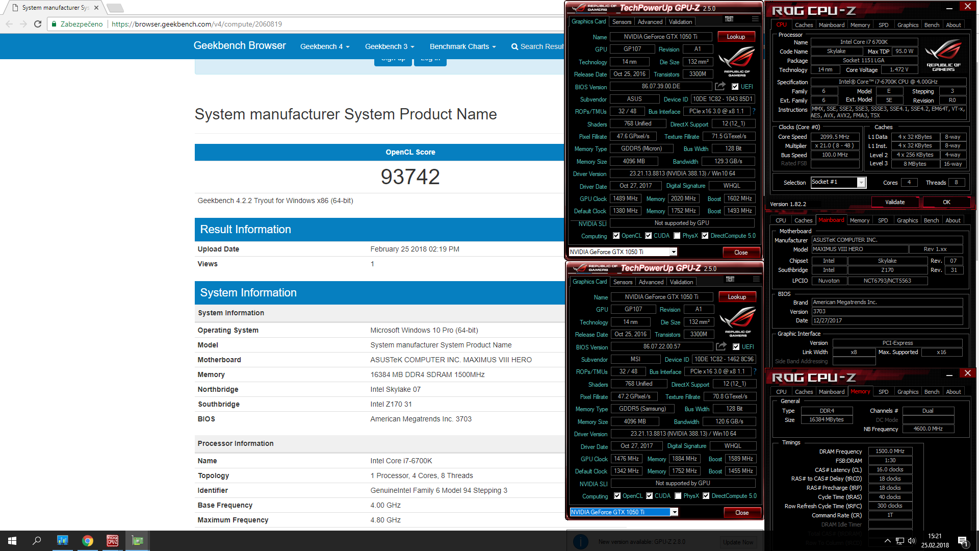Toggle CUDA checkbox in lower GPU-Z
Screen dimensions: 979x551
click(x=650, y=496)
